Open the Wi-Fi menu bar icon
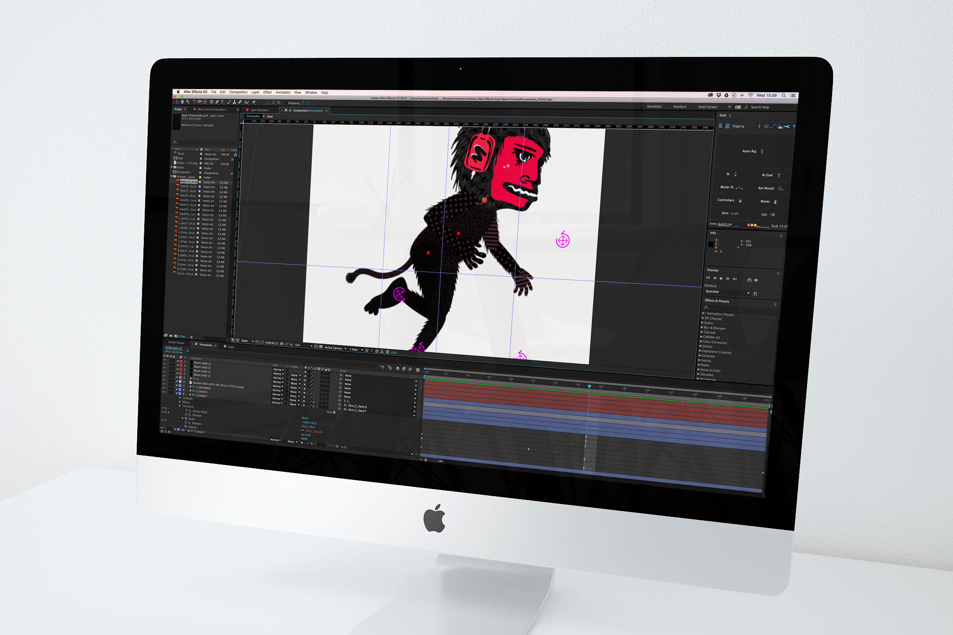 750,95
